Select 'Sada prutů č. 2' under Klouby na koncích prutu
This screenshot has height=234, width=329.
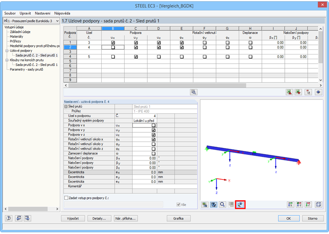36,64
